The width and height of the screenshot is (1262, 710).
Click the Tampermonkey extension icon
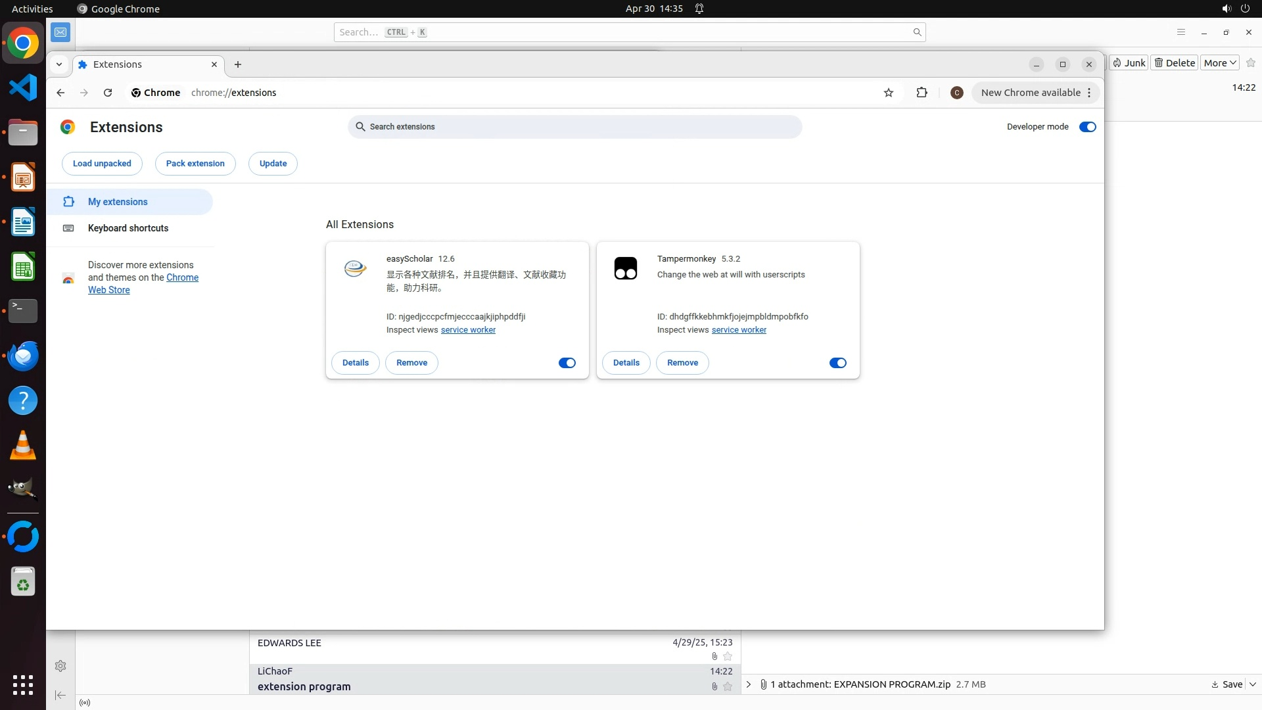pyautogui.click(x=625, y=268)
